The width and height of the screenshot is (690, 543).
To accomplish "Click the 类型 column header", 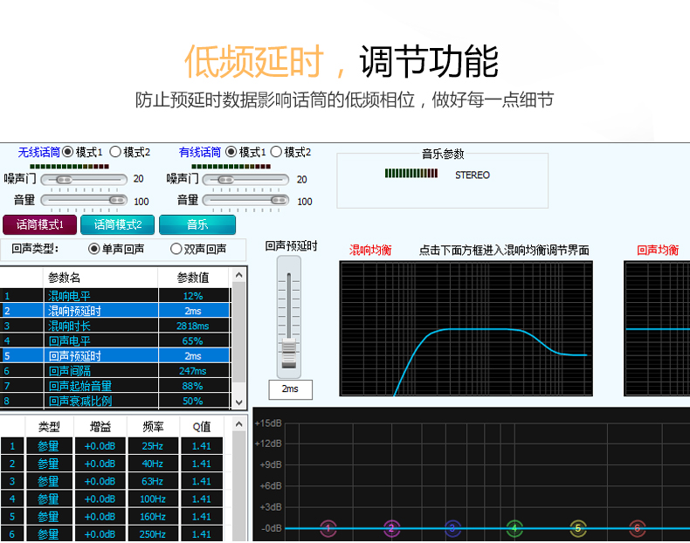I will (x=49, y=427).
